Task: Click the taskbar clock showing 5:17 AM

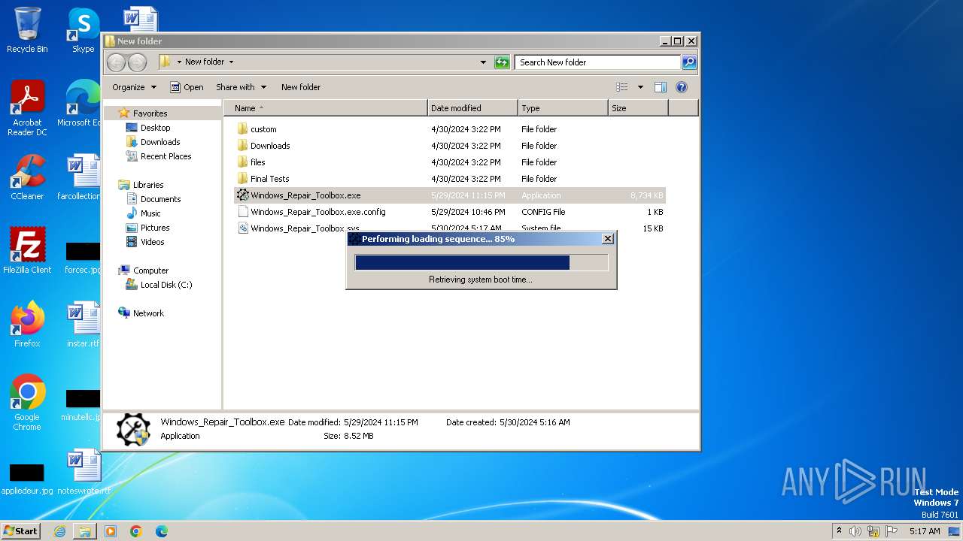Action: click(x=925, y=531)
